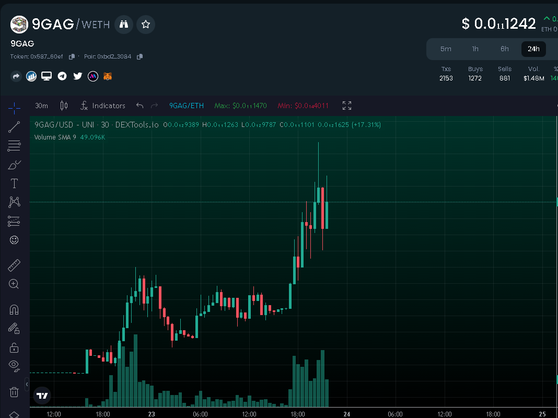Select the 5m stats timeframe tab

click(446, 49)
